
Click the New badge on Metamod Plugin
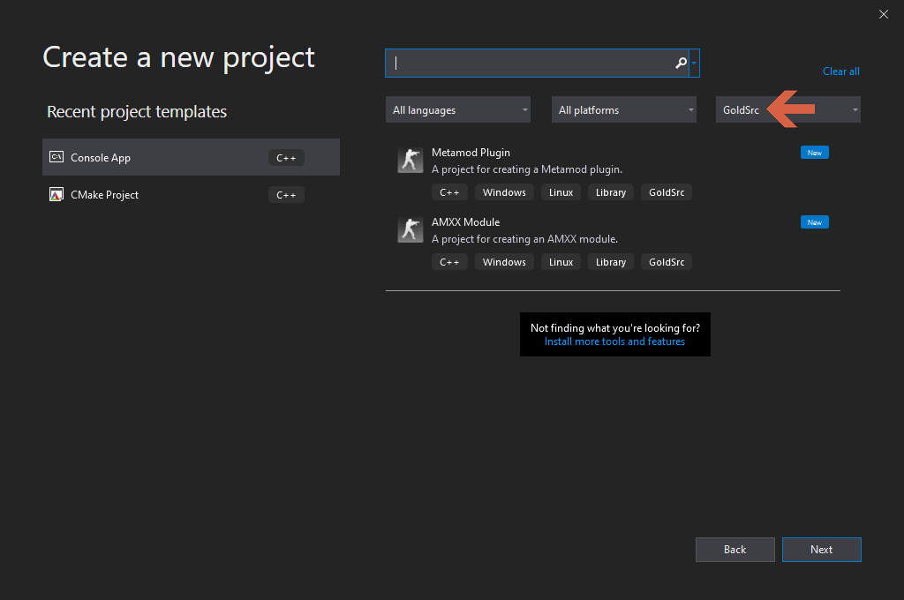[815, 153]
